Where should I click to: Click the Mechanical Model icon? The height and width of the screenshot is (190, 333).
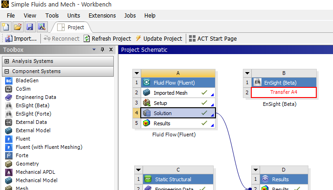[9, 180]
